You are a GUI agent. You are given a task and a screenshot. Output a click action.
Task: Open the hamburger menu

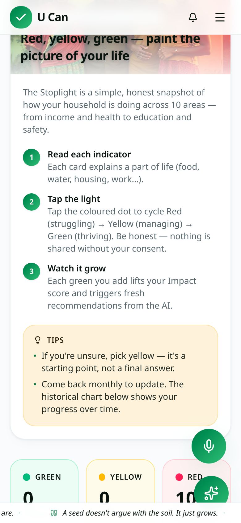click(220, 17)
